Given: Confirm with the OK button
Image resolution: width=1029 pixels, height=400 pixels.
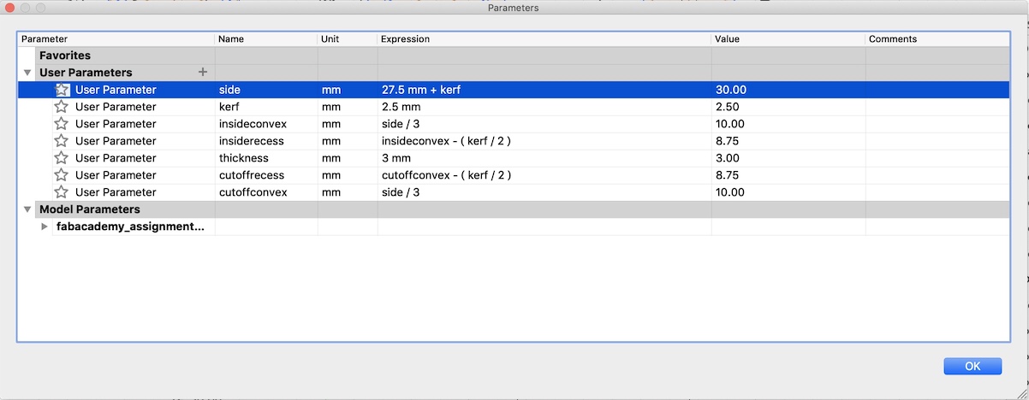Looking at the screenshot, I should click(972, 366).
